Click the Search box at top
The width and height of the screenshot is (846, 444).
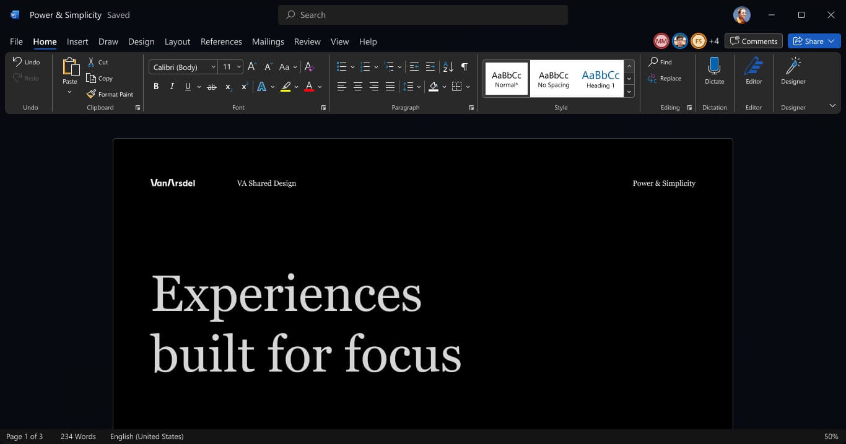[423, 14]
